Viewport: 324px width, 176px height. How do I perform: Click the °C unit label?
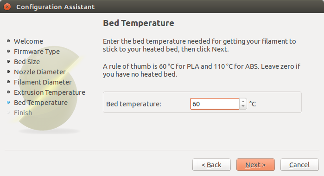(x=252, y=104)
